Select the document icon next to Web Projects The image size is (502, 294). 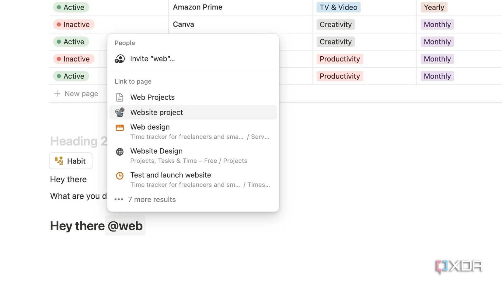tap(120, 97)
